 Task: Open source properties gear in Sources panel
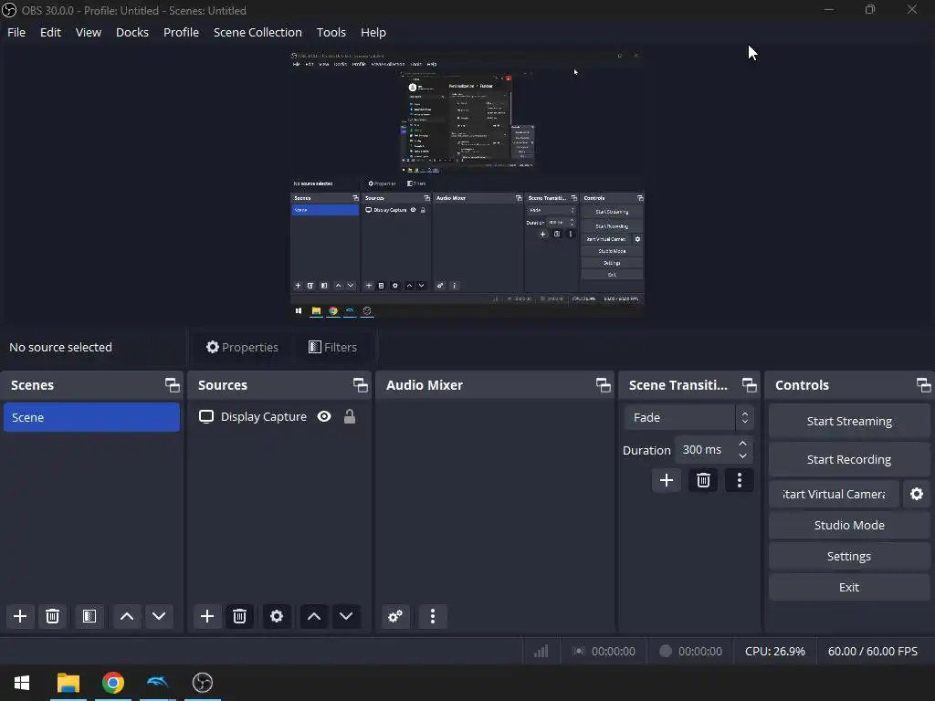tap(276, 616)
